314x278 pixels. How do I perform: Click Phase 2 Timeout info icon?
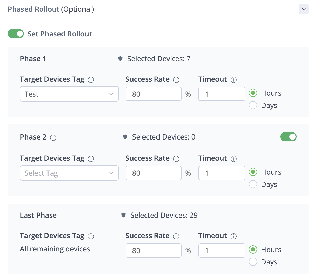[x=234, y=159]
